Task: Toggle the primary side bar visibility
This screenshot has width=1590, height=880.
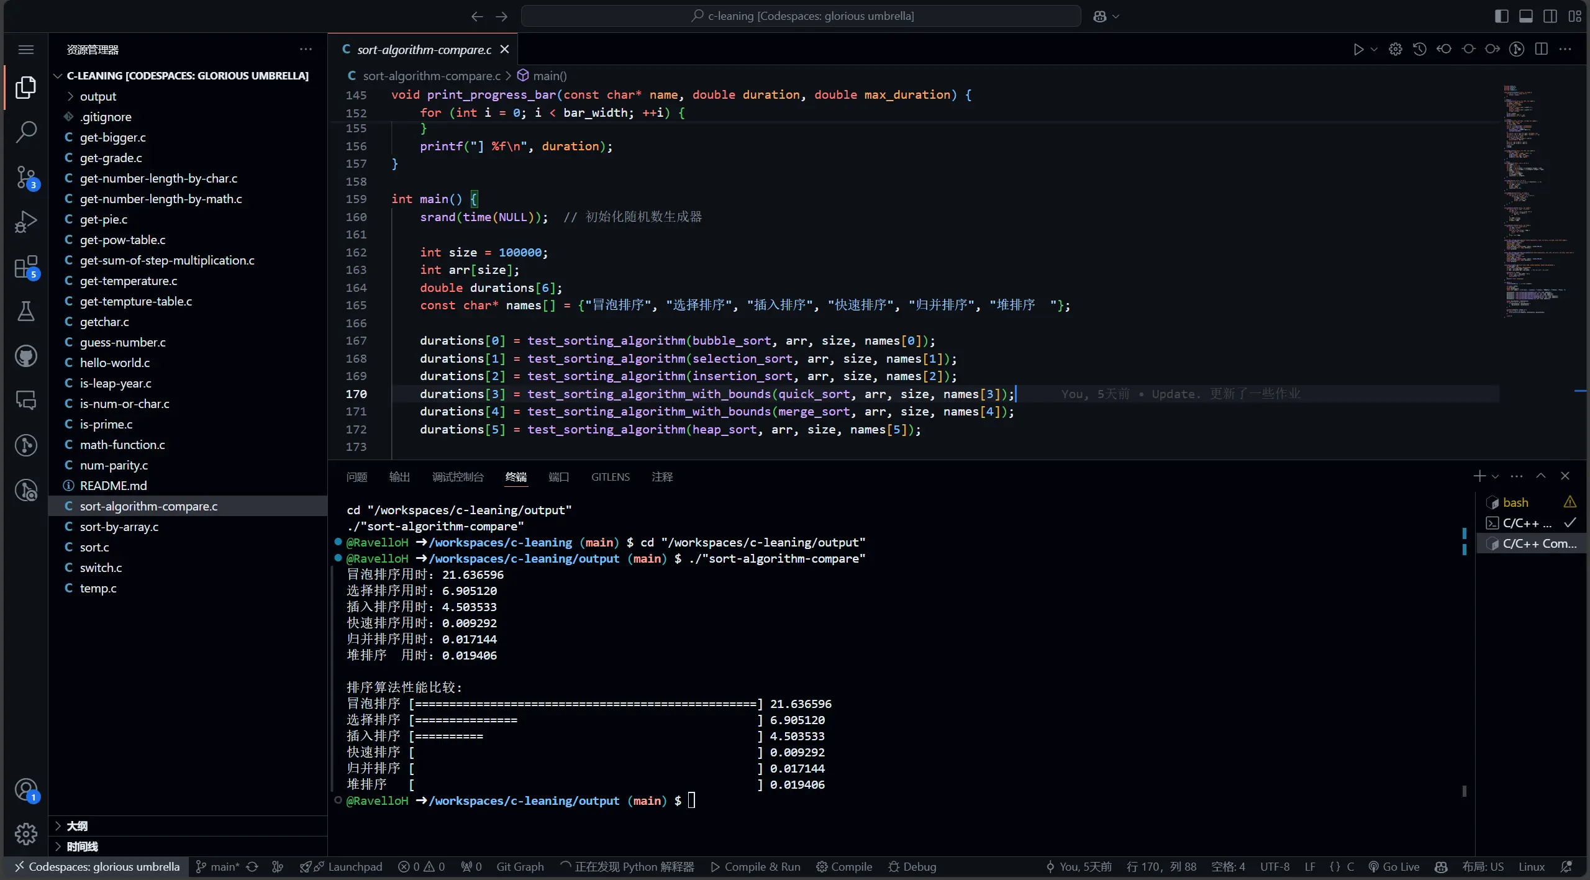Action: (1502, 16)
